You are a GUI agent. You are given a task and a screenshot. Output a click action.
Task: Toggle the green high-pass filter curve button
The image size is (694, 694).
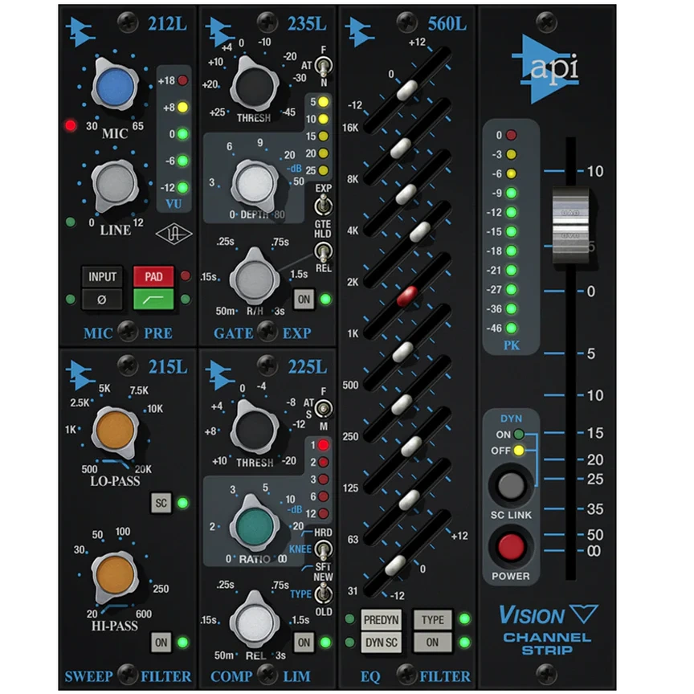[153, 300]
